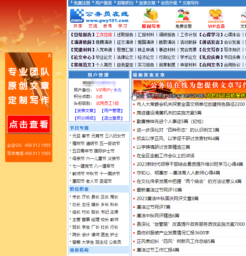This screenshot has height=256, width=246.
Task: Open article 在全区金融工作会议上的讲话
Action: pyautogui.click(x=166, y=156)
